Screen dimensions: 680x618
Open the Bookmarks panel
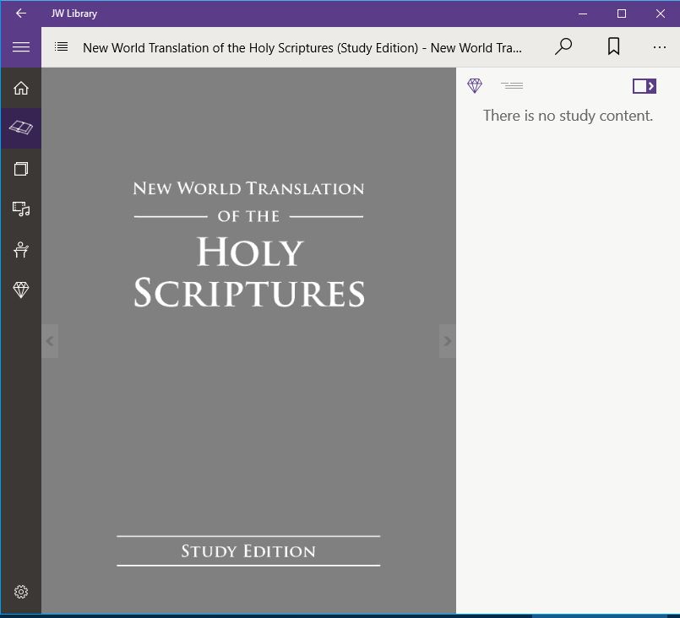pyautogui.click(x=614, y=47)
